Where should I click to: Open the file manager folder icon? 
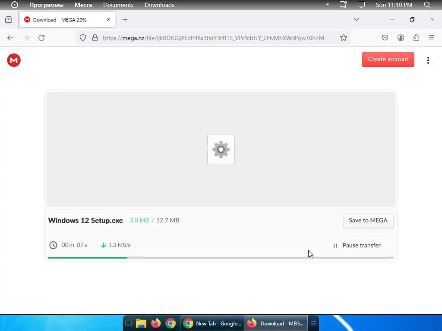pos(141,323)
